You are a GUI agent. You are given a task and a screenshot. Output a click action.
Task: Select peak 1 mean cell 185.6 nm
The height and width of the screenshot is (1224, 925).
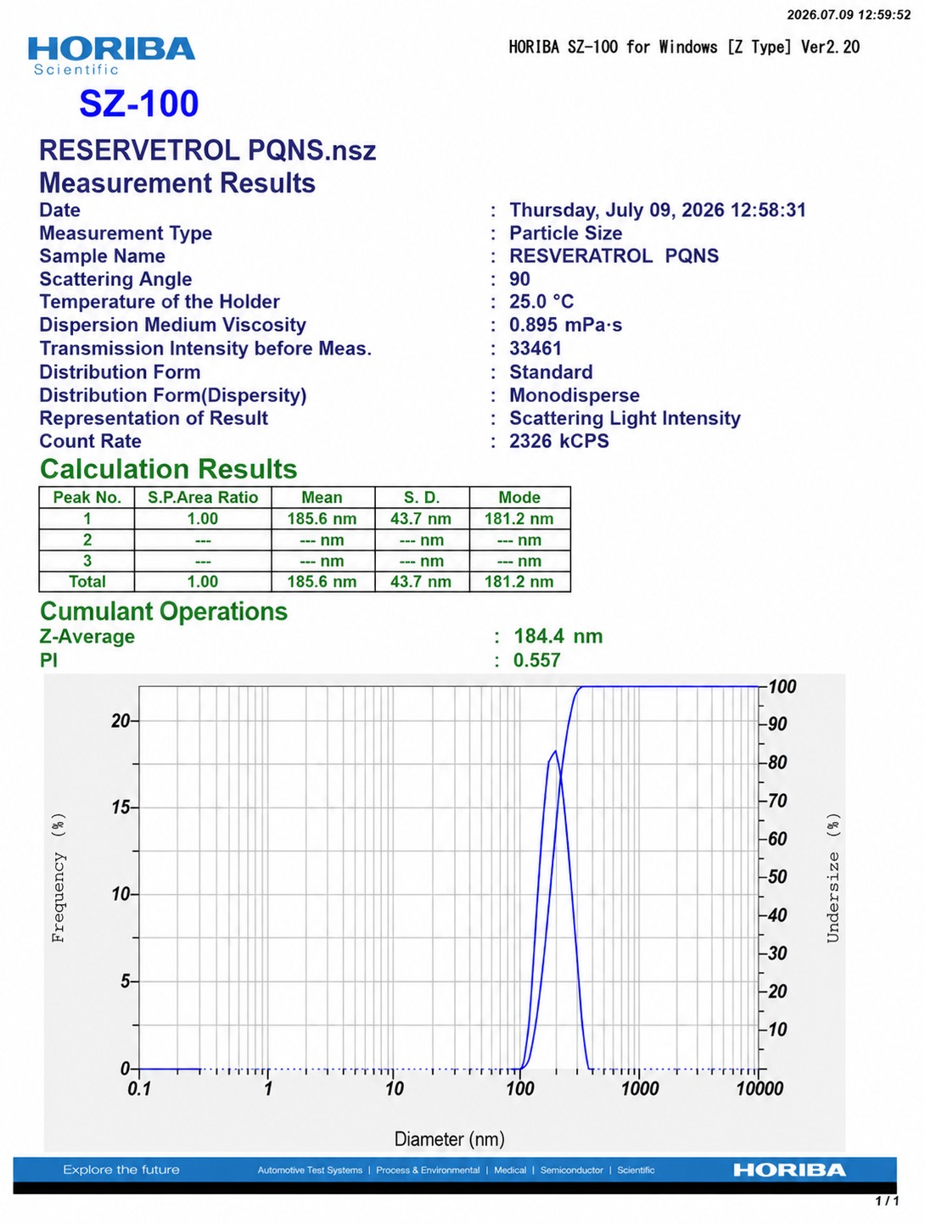(322, 518)
